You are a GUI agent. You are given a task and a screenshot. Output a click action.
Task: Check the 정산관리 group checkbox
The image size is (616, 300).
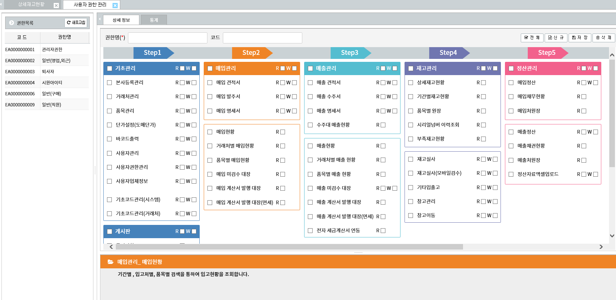[511, 68]
